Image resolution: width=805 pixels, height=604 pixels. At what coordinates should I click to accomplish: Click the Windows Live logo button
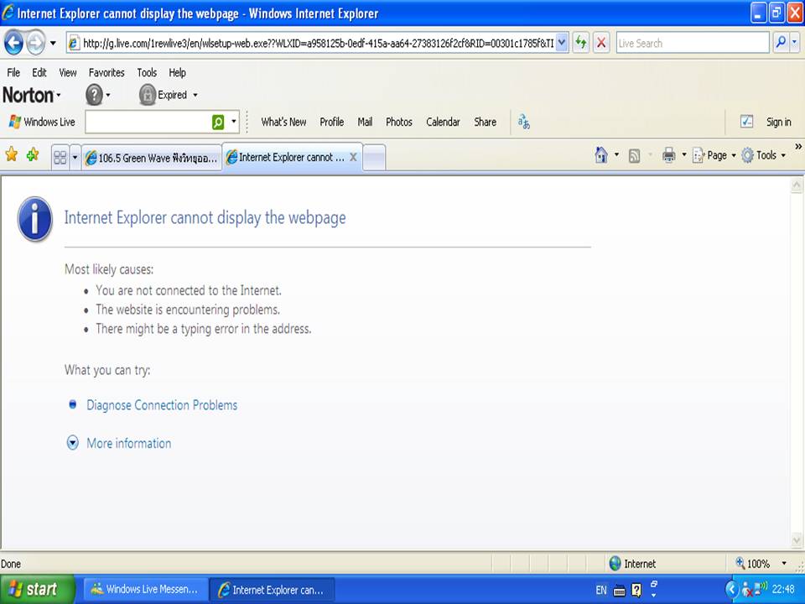(x=42, y=122)
